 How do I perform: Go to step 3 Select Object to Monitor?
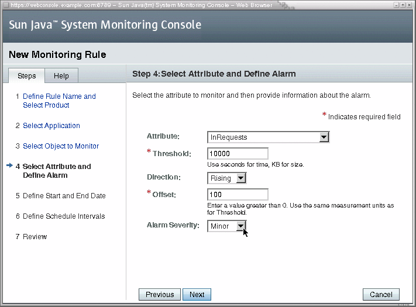pos(61,146)
